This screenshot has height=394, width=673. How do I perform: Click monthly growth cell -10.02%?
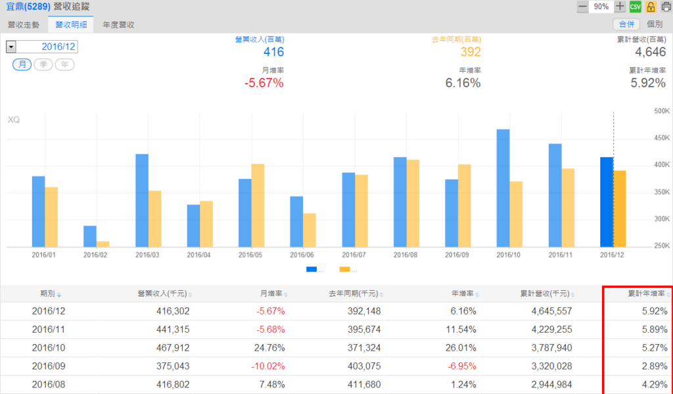click(268, 366)
